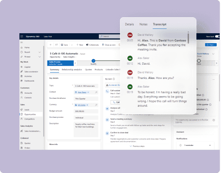This screenshot has width=224, height=173.
Task: Click the Description text area
Action: point(86,129)
